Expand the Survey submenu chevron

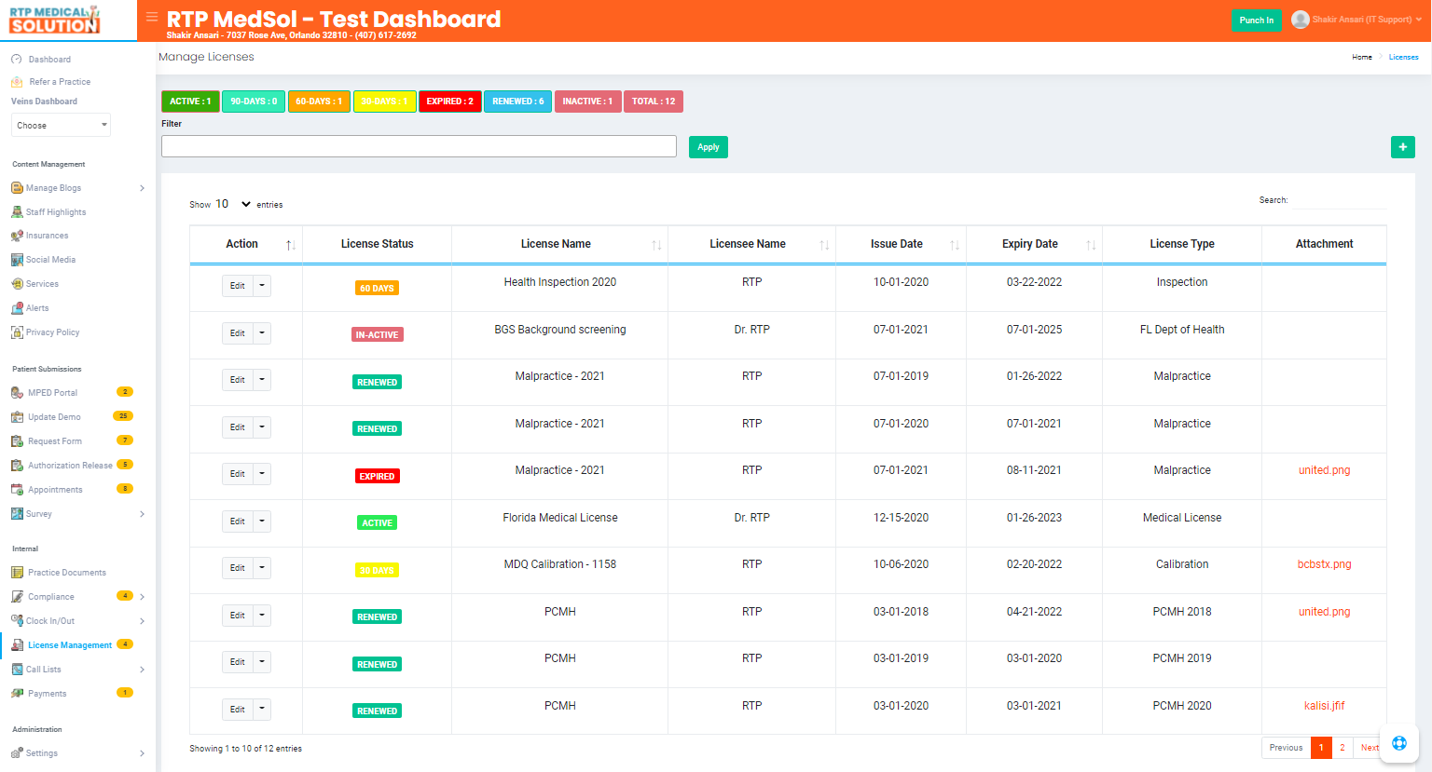click(142, 514)
